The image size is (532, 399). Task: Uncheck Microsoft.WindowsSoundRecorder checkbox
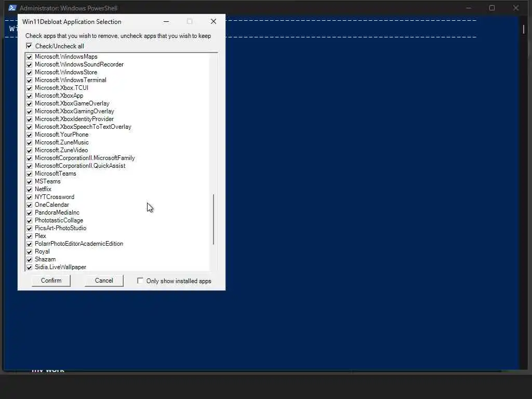click(x=30, y=65)
